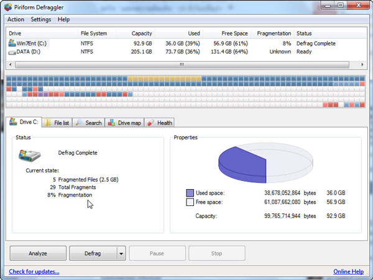The width and height of the screenshot is (373, 280).
Task: Open the Settings menu
Action: click(x=41, y=19)
